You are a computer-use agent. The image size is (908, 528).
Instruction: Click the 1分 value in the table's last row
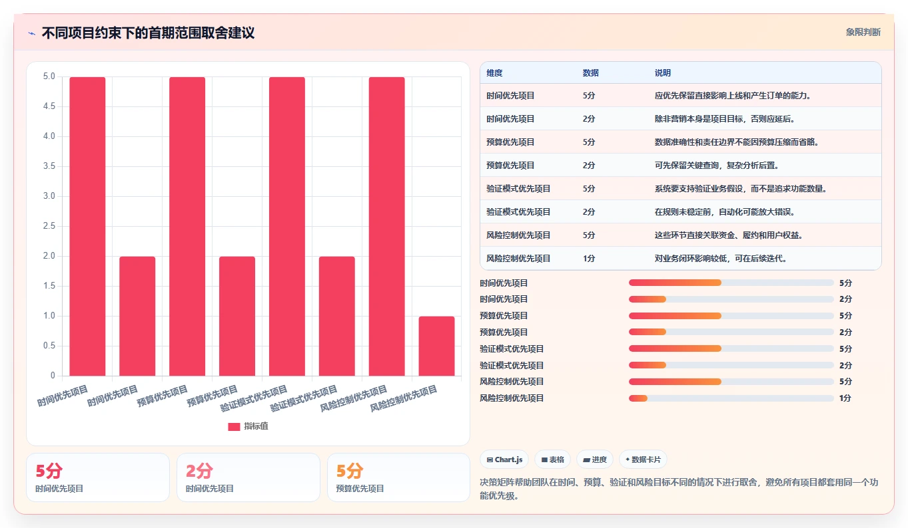pos(588,259)
